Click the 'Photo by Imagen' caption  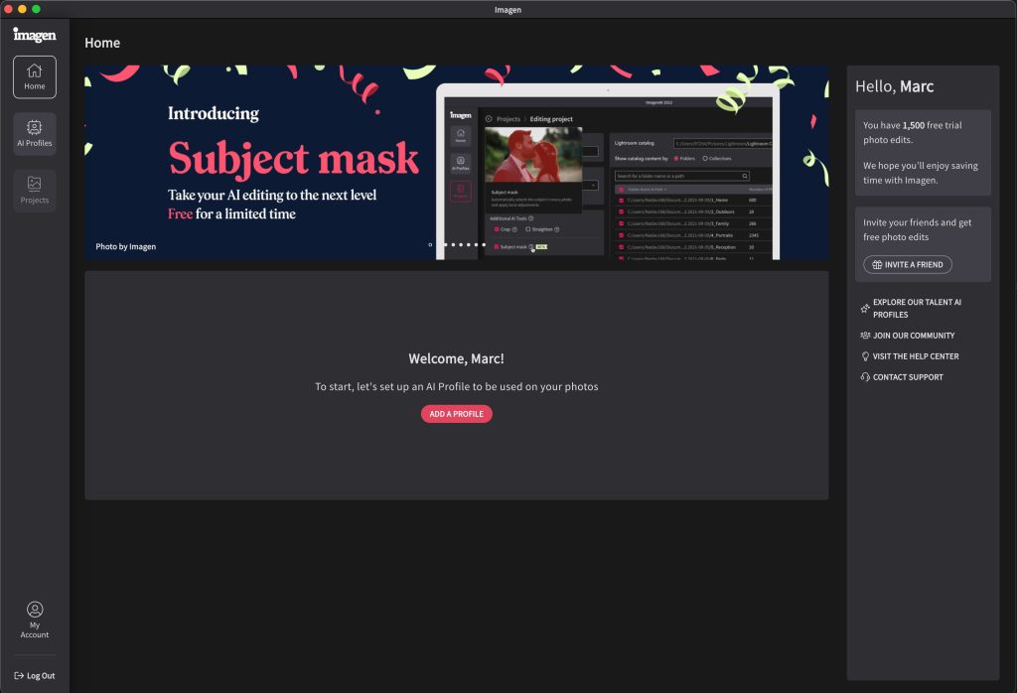click(x=126, y=246)
